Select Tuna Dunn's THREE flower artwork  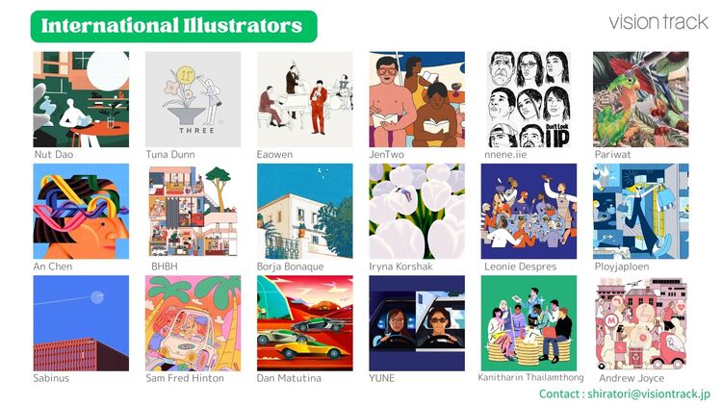(193, 99)
